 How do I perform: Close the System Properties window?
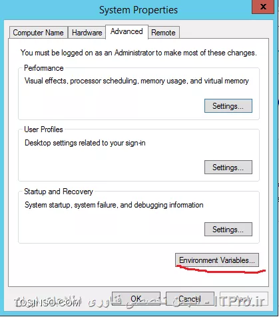coord(263,7)
